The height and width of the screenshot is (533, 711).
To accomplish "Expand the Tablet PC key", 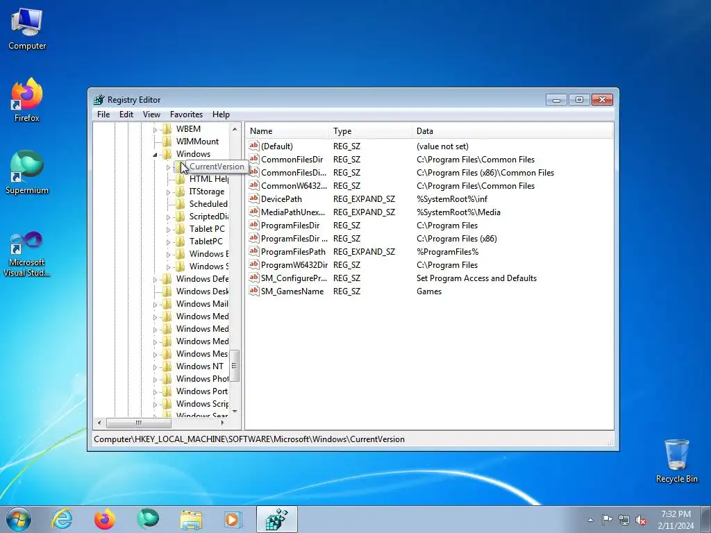I will (168, 230).
